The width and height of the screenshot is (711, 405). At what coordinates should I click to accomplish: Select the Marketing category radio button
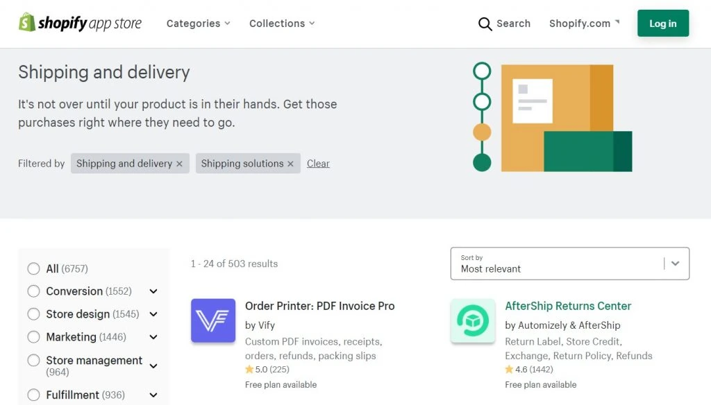33,337
